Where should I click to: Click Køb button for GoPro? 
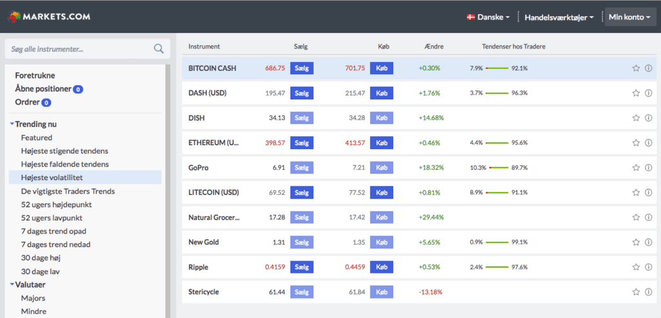[381, 168]
